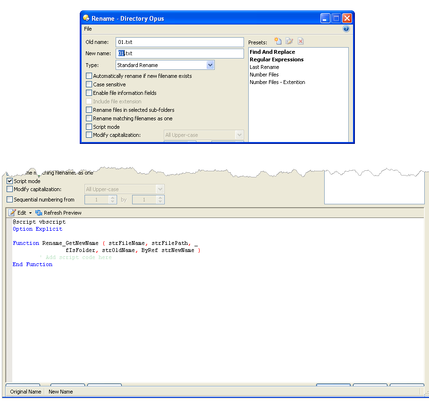The image size is (429, 402).
Task: Click the 'Add script code here' comment
Action: click(x=76, y=257)
